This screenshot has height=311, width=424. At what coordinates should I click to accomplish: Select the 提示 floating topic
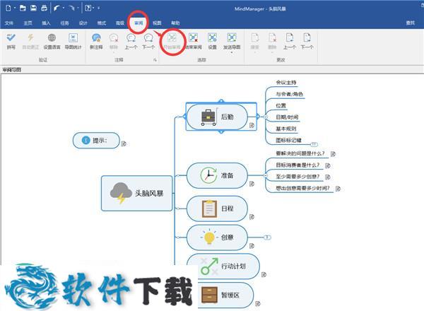pyautogui.click(x=96, y=141)
